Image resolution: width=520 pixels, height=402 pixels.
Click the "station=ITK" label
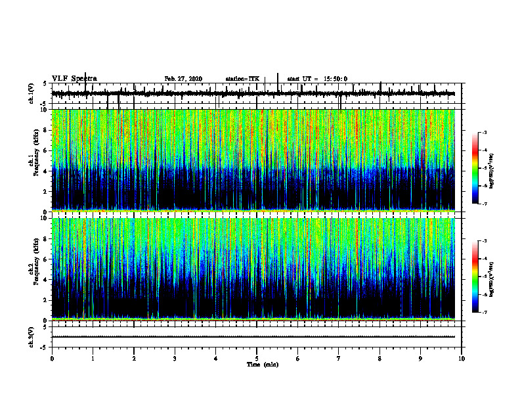click(242, 79)
